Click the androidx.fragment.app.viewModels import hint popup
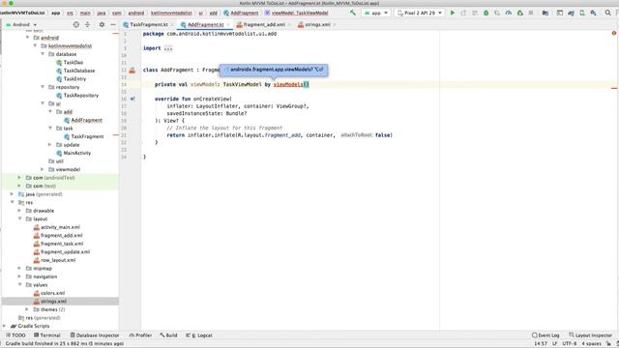This screenshot has width=619, height=348. pos(274,70)
